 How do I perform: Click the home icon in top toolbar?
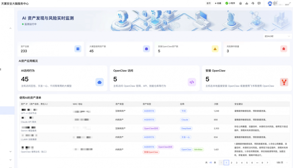coord(241,3)
